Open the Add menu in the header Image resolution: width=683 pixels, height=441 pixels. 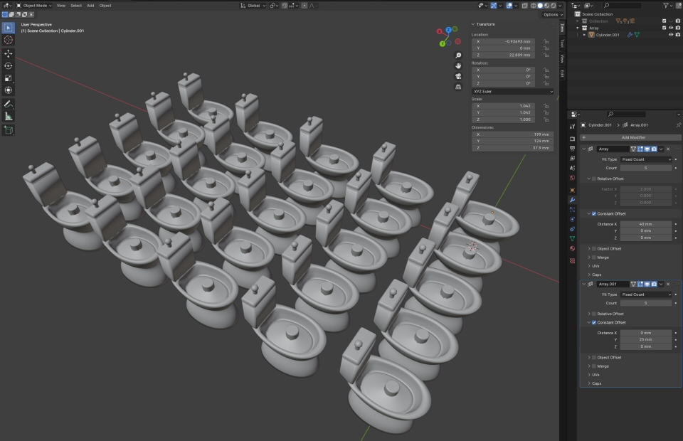[90, 5]
